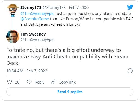Click the @TimSweeneyEpic handle under Tim Sweeney
This screenshot has width=140, height=102.
tap(37, 40)
